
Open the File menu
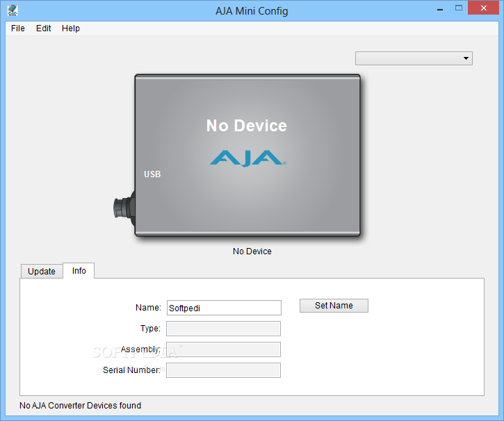coord(17,28)
